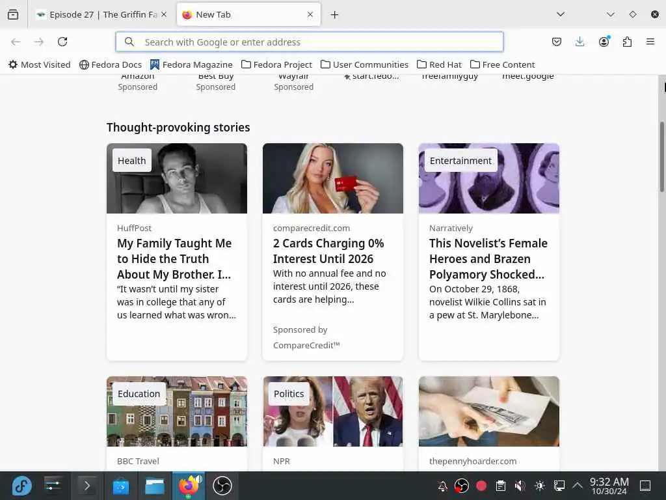
Task: Open the BBC Travel Education story image
Action: [177, 411]
